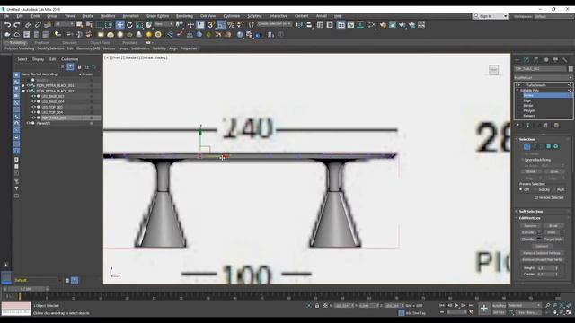The width and height of the screenshot is (575, 323).
Task: Open the Display menu in Scene Explorer
Action: (38, 59)
